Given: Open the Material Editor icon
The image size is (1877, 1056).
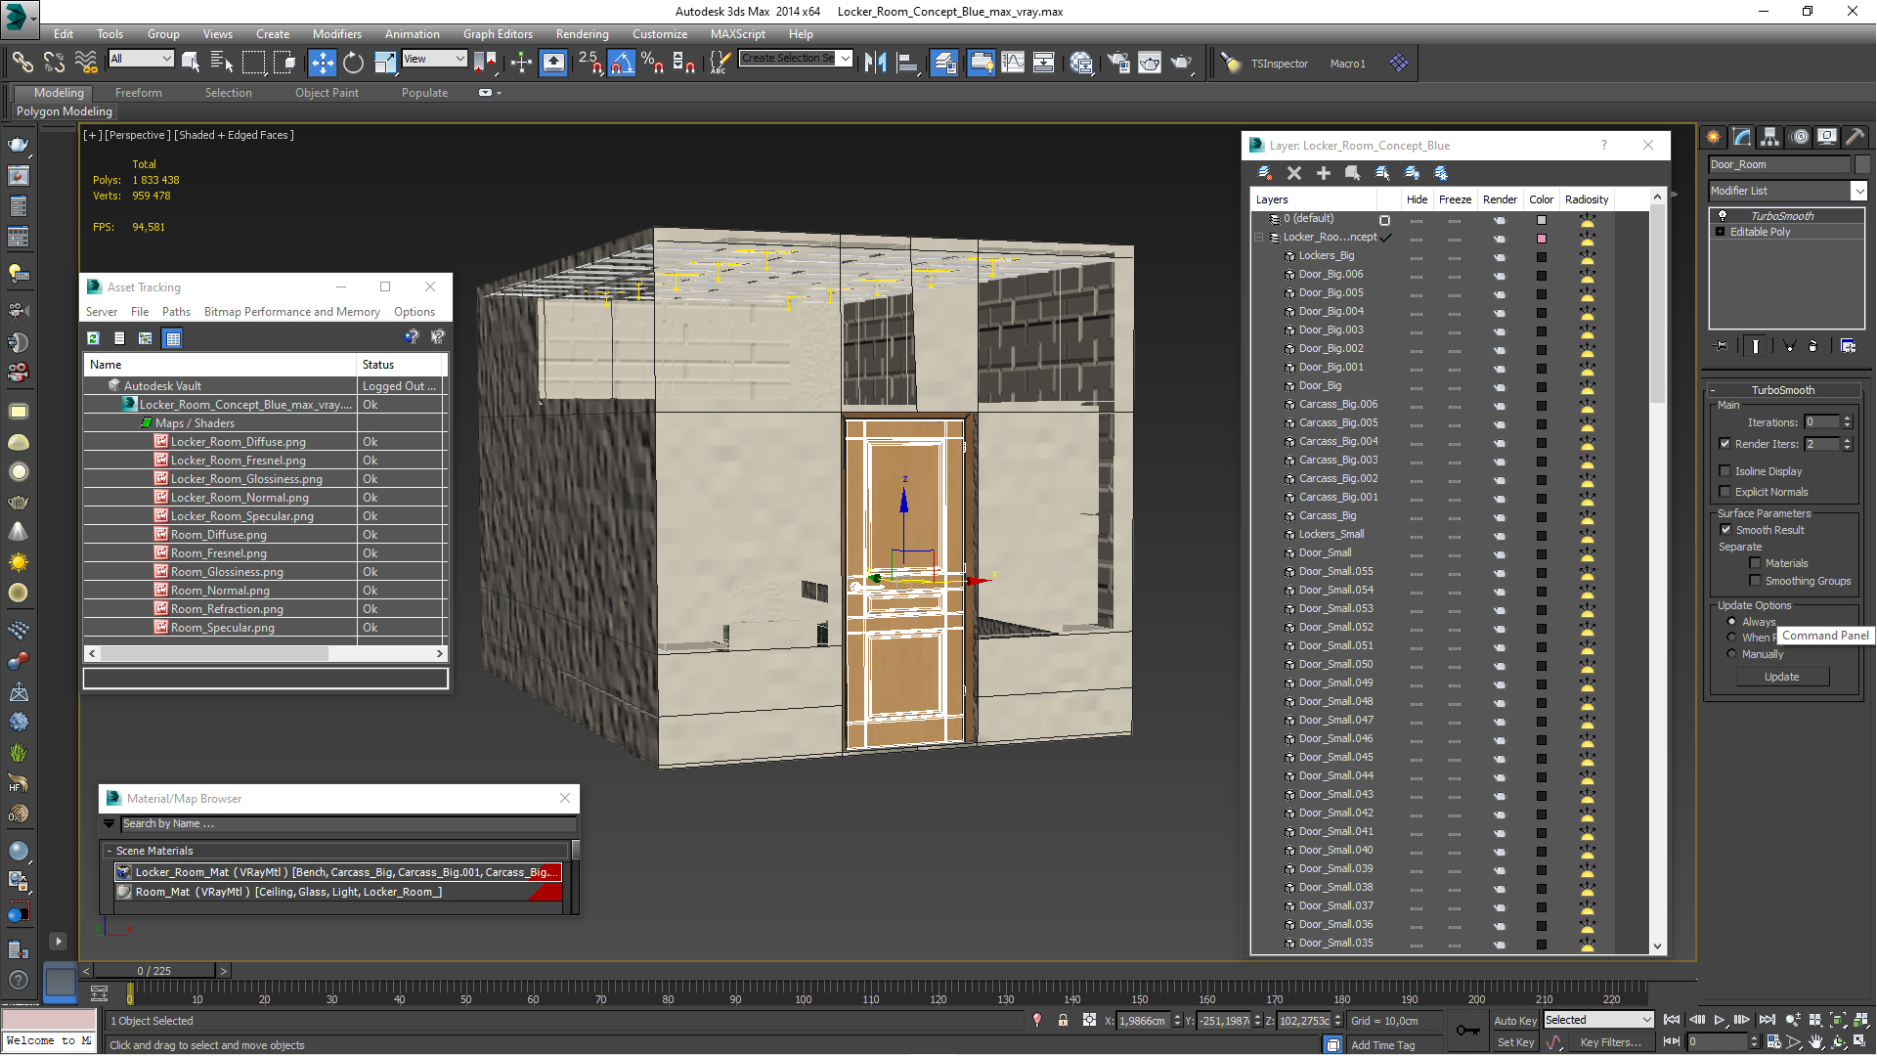Looking at the screenshot, I should click(x=1081, y=64).
